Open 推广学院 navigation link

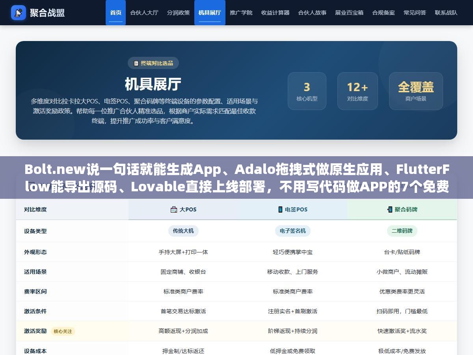tap(241, 13)
